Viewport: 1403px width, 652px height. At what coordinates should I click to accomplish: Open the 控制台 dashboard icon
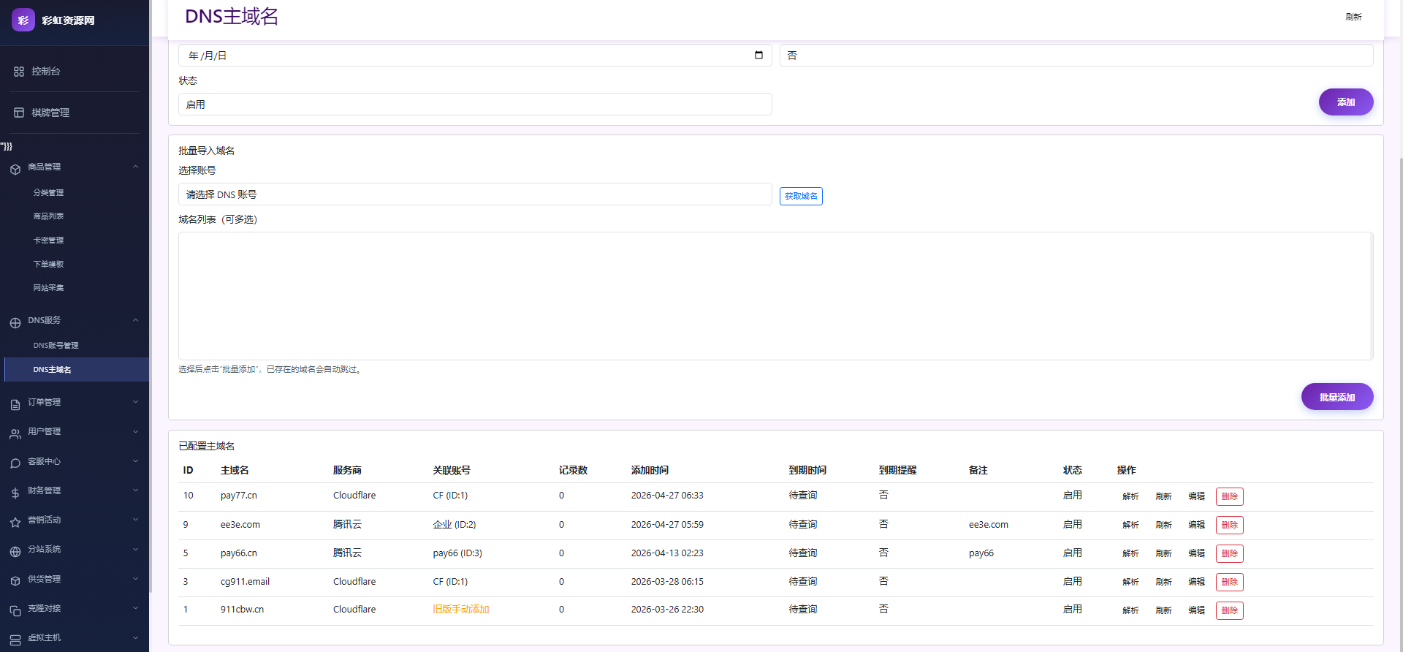coord(19,72)
